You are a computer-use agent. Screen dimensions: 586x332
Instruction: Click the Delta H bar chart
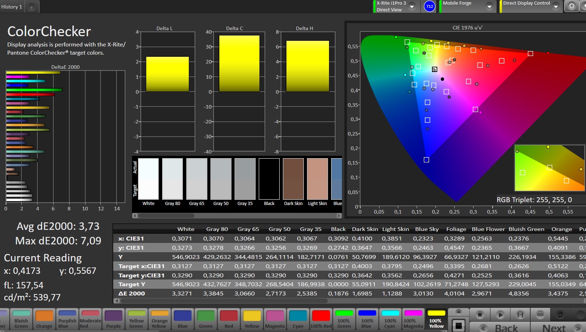click(308, 92)
